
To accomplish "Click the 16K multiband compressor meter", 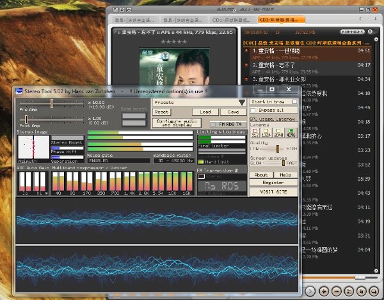I will 186,181.
